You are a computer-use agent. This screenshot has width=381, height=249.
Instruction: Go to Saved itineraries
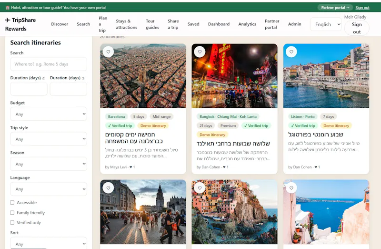(193, 24)
